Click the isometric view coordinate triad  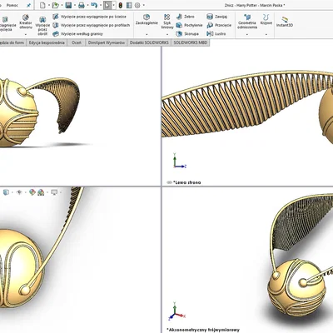click(x=176, y=311)
